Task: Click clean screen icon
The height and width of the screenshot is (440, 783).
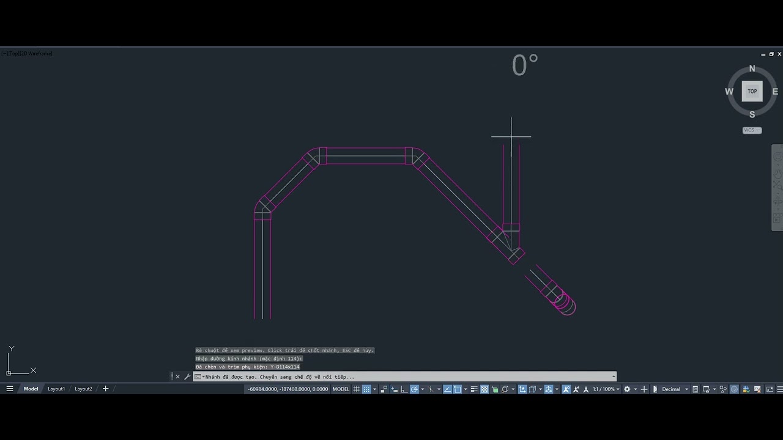Action: tap(770, 389)
